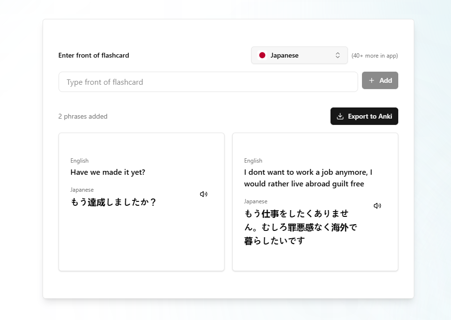The width and height of the screenshot is (451, 320).
Task: Click the up-down chevron in language selector
Action: click(x=338, y=55)
